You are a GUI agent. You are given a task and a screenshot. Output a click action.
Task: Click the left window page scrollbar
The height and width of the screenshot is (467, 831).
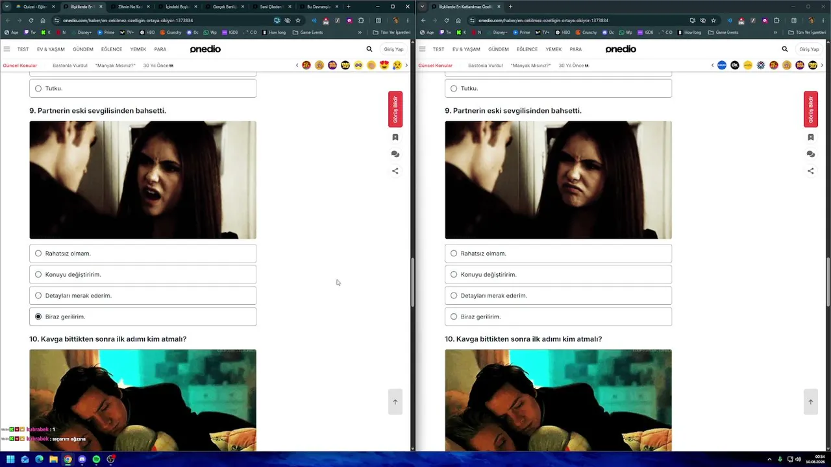(412, 283)
